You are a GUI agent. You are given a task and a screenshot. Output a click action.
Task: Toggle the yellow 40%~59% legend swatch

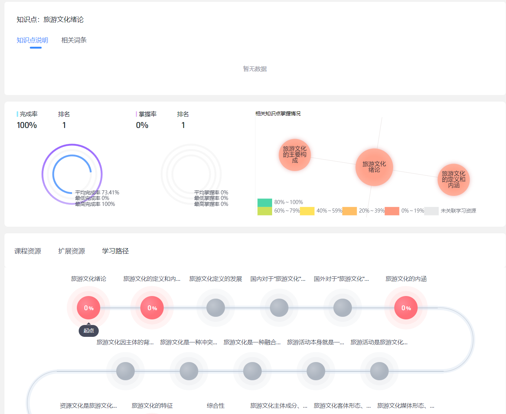click(307, 211)
